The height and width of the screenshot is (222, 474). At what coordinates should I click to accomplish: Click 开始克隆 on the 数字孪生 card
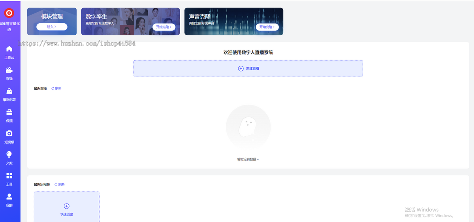pyautogui.click(x=164, y=27)
